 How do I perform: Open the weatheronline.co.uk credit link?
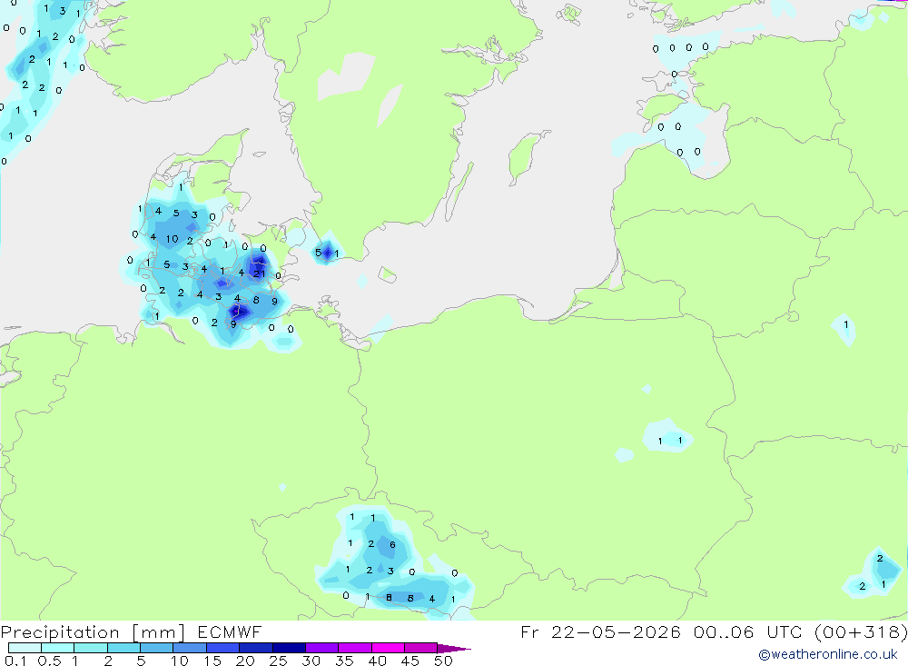click(828, 654)
